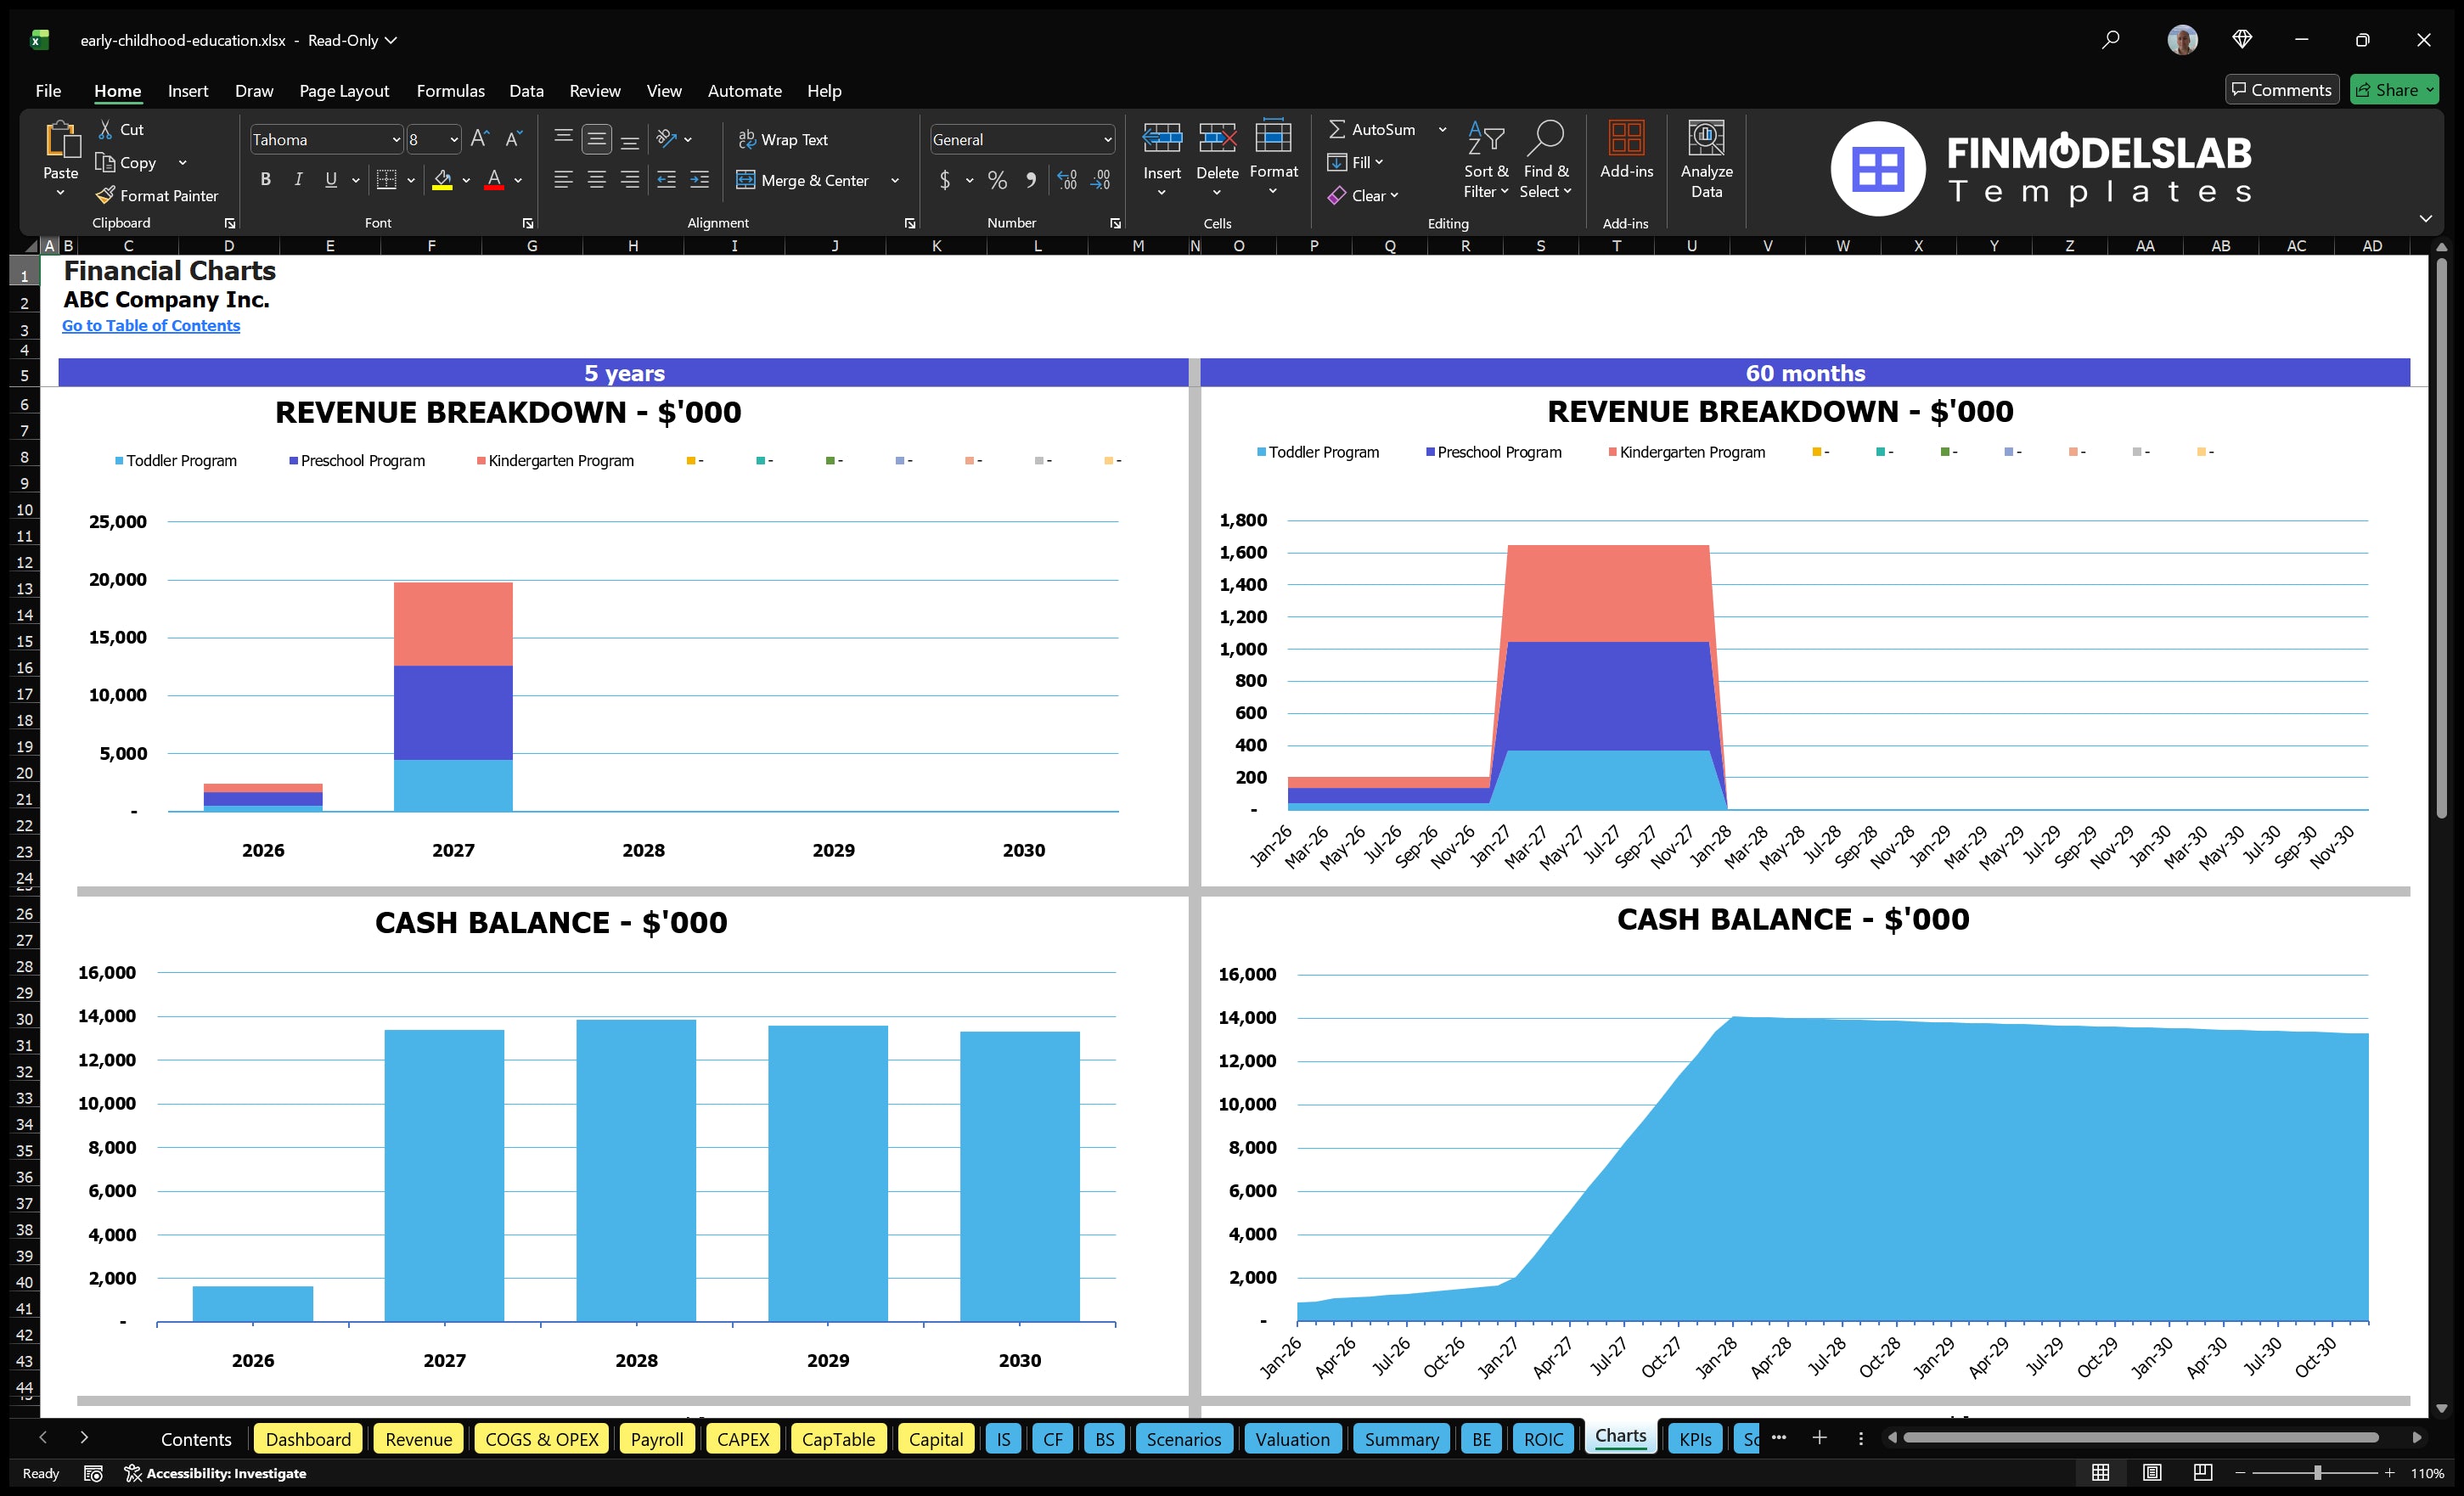
Task: Open the number format dropdown
Action: [x=1107, y=139]
